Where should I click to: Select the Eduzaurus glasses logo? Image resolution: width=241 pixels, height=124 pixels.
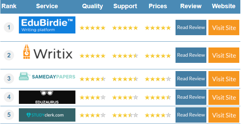click(47, 97)
